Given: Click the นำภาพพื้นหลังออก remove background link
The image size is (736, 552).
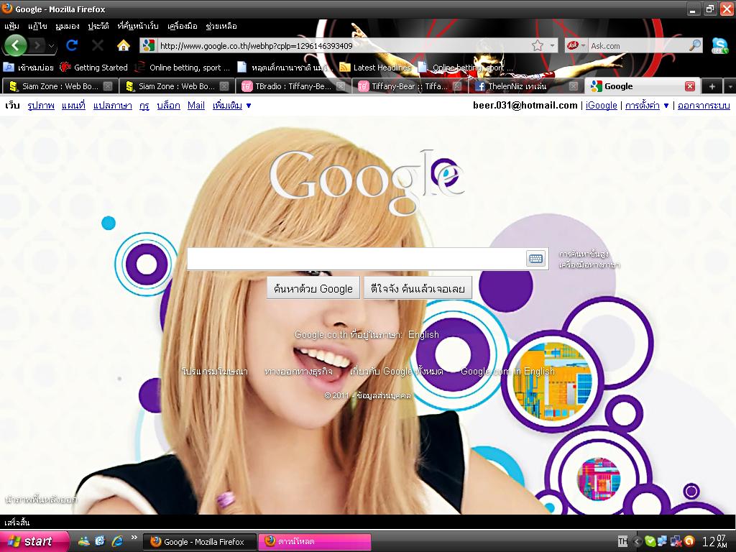Looking at the screenshot, I should point(41,500).
